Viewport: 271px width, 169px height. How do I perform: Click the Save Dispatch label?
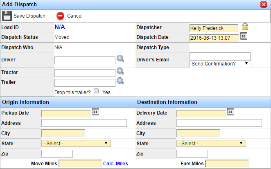(29, 16)
